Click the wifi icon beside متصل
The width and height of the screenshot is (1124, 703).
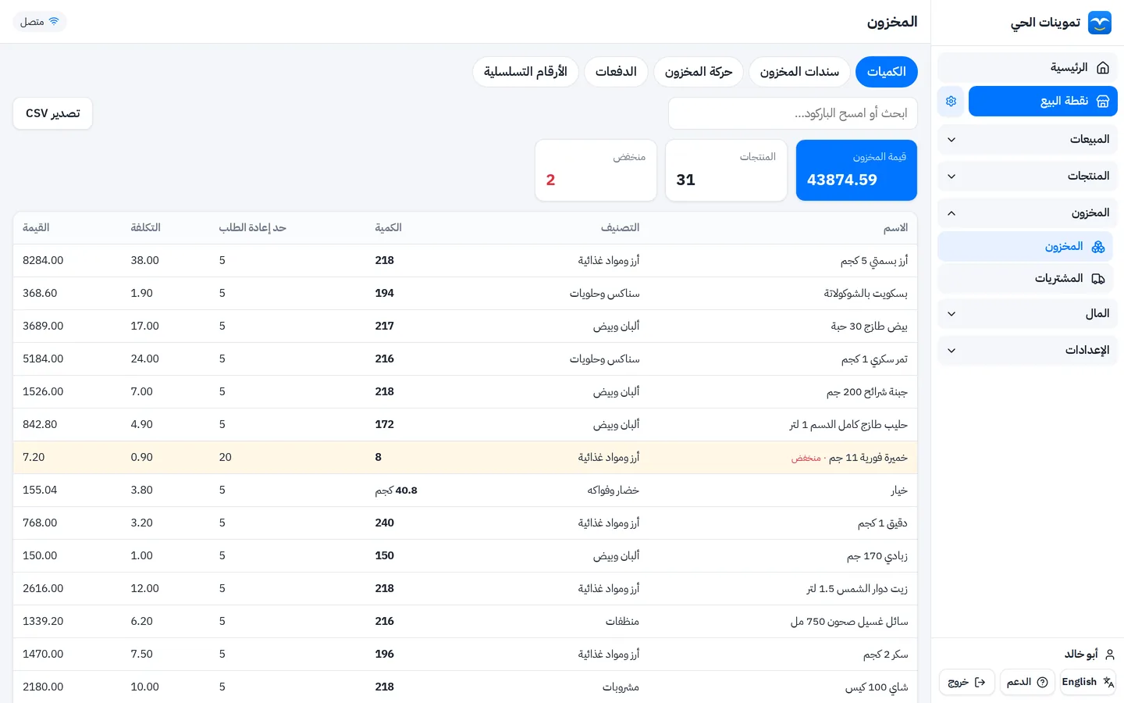[x=54, y=22]
